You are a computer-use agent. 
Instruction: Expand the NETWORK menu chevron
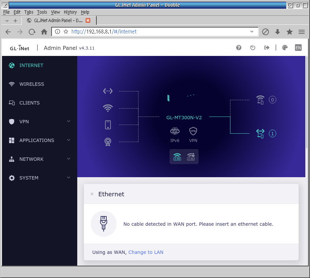coord(69,159)
